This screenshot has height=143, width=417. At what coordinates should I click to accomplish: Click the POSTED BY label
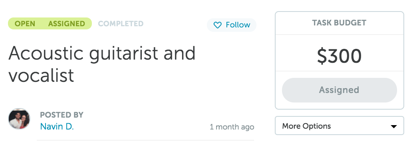[62, 115]
